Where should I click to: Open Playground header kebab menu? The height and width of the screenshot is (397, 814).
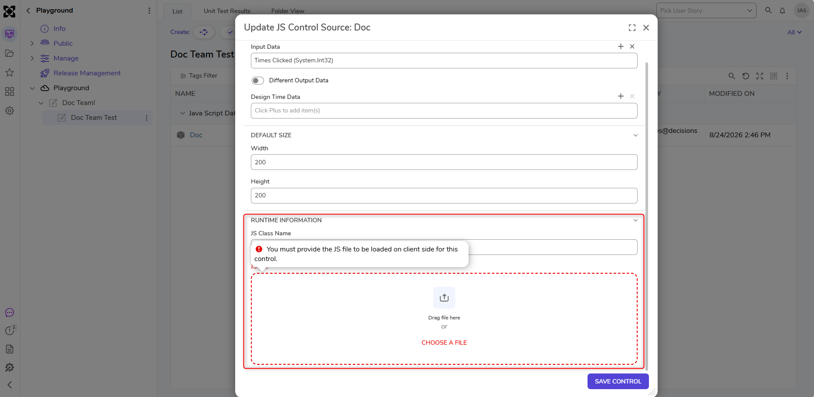149,10
